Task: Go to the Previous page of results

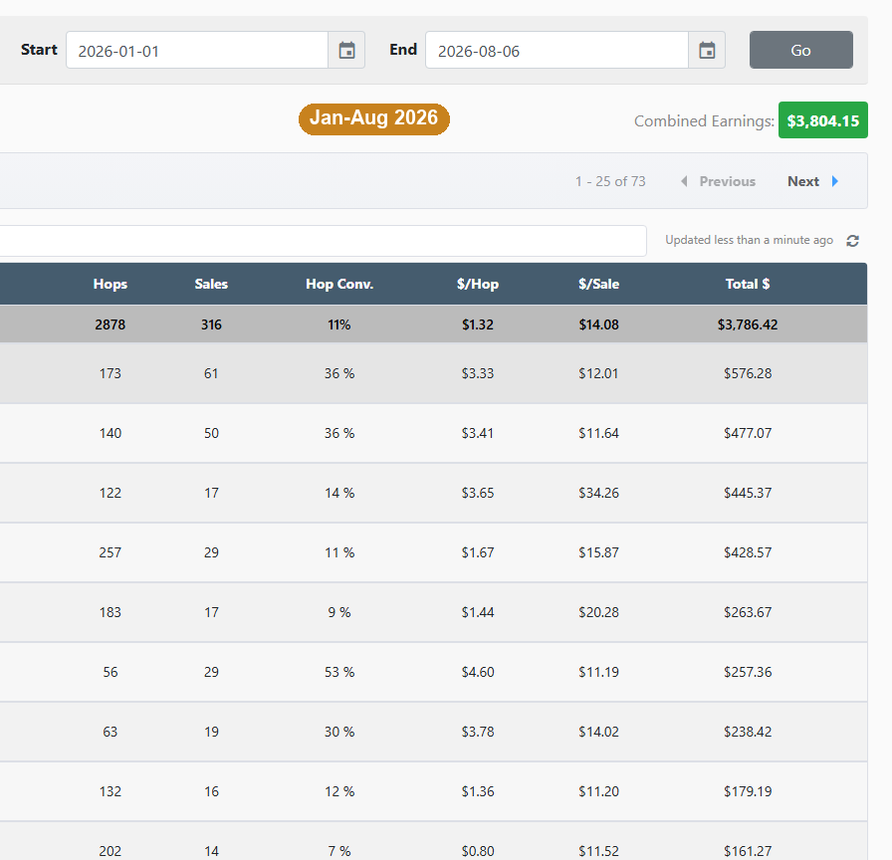Action: click(x=727, y=181)
